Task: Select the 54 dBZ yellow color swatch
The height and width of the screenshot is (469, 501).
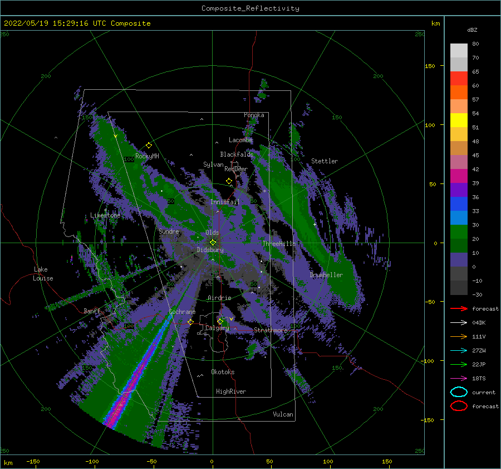Action: coord(459,120)
